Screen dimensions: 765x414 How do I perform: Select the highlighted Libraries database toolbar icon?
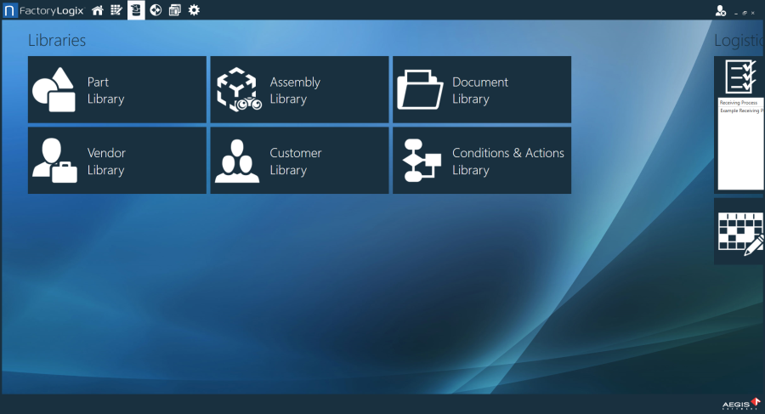click(x=136, y=10)
